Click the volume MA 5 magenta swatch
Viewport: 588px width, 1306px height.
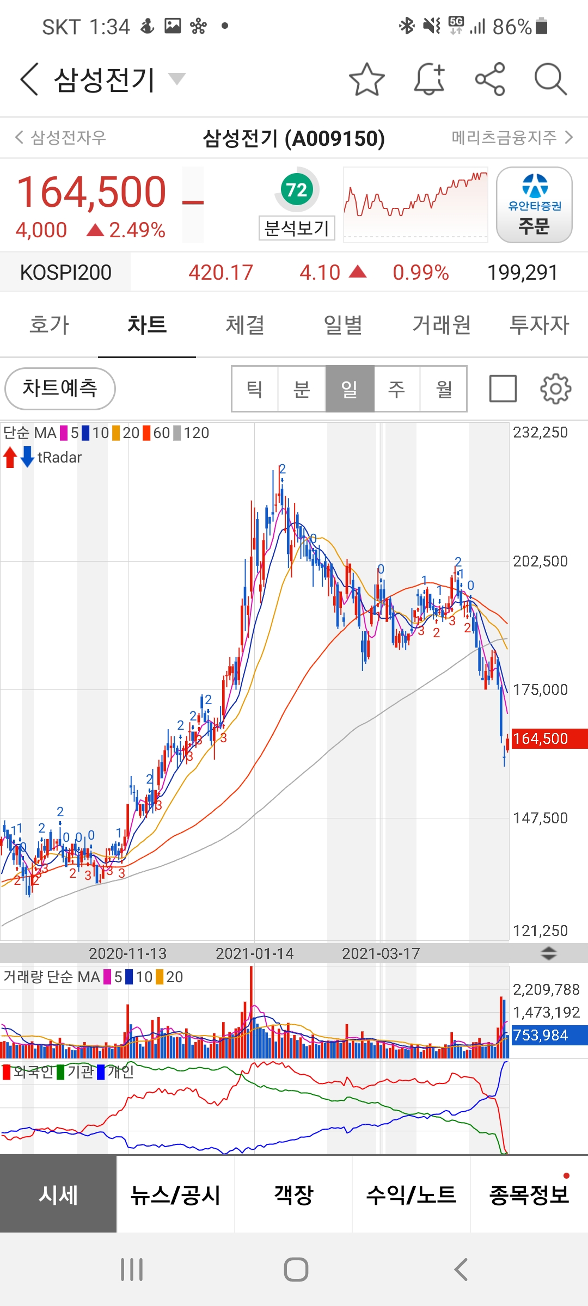tap(107, 977)
